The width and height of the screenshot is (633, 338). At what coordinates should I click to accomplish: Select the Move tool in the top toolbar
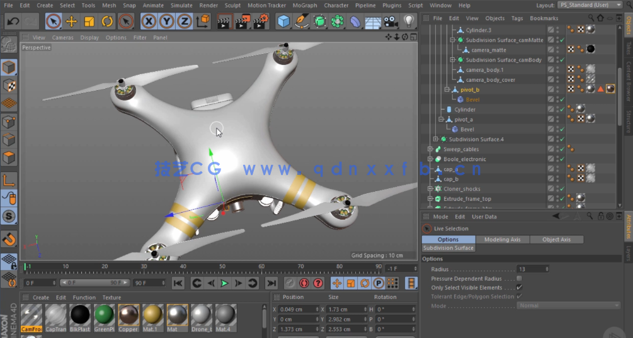pos(71,21)
